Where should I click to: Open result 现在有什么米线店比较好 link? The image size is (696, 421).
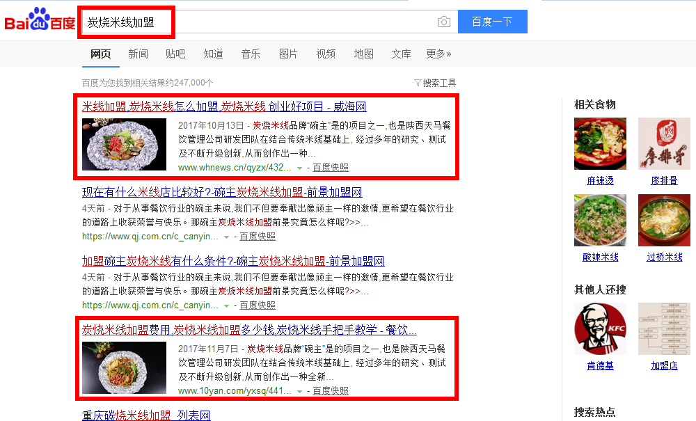click(222, 192)
